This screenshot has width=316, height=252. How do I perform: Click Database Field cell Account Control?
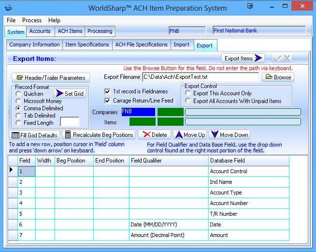(248, 171)
